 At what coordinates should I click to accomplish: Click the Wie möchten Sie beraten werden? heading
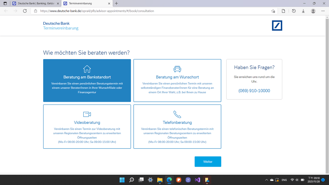pyautogui.click(x=86, y=53)
